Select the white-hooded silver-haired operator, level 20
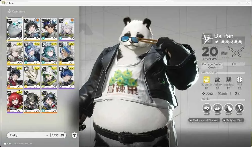This screenshot has height=147, width=252. 67,29
